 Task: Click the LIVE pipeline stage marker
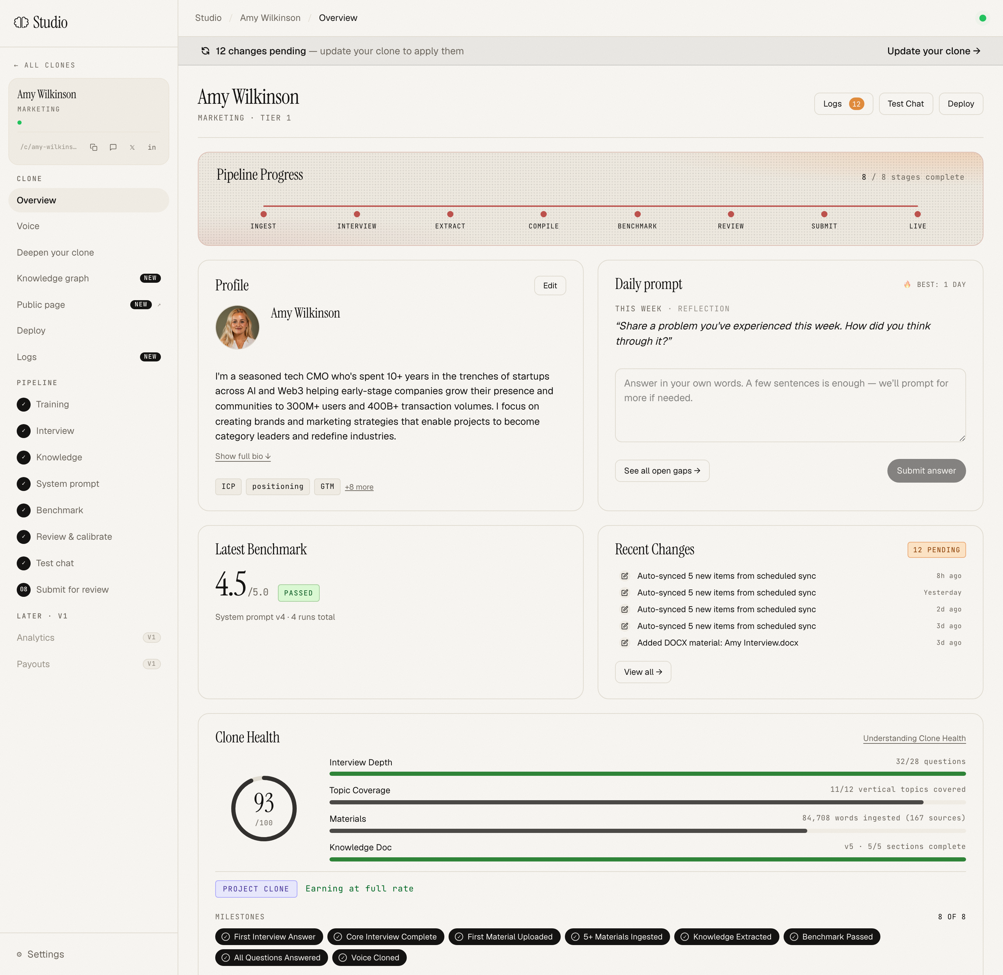[917, 214]
